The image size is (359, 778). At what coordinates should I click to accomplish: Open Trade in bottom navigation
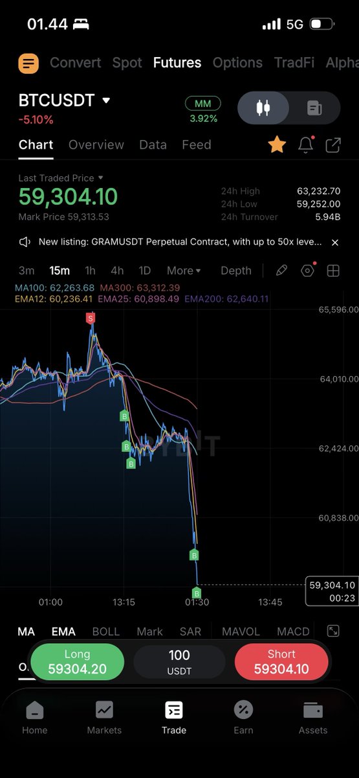click(x=174, y=718)
